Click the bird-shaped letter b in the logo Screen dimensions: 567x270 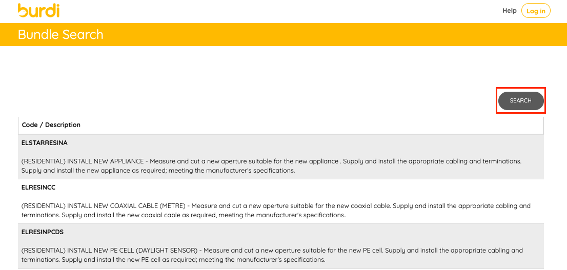click(23, 10)
